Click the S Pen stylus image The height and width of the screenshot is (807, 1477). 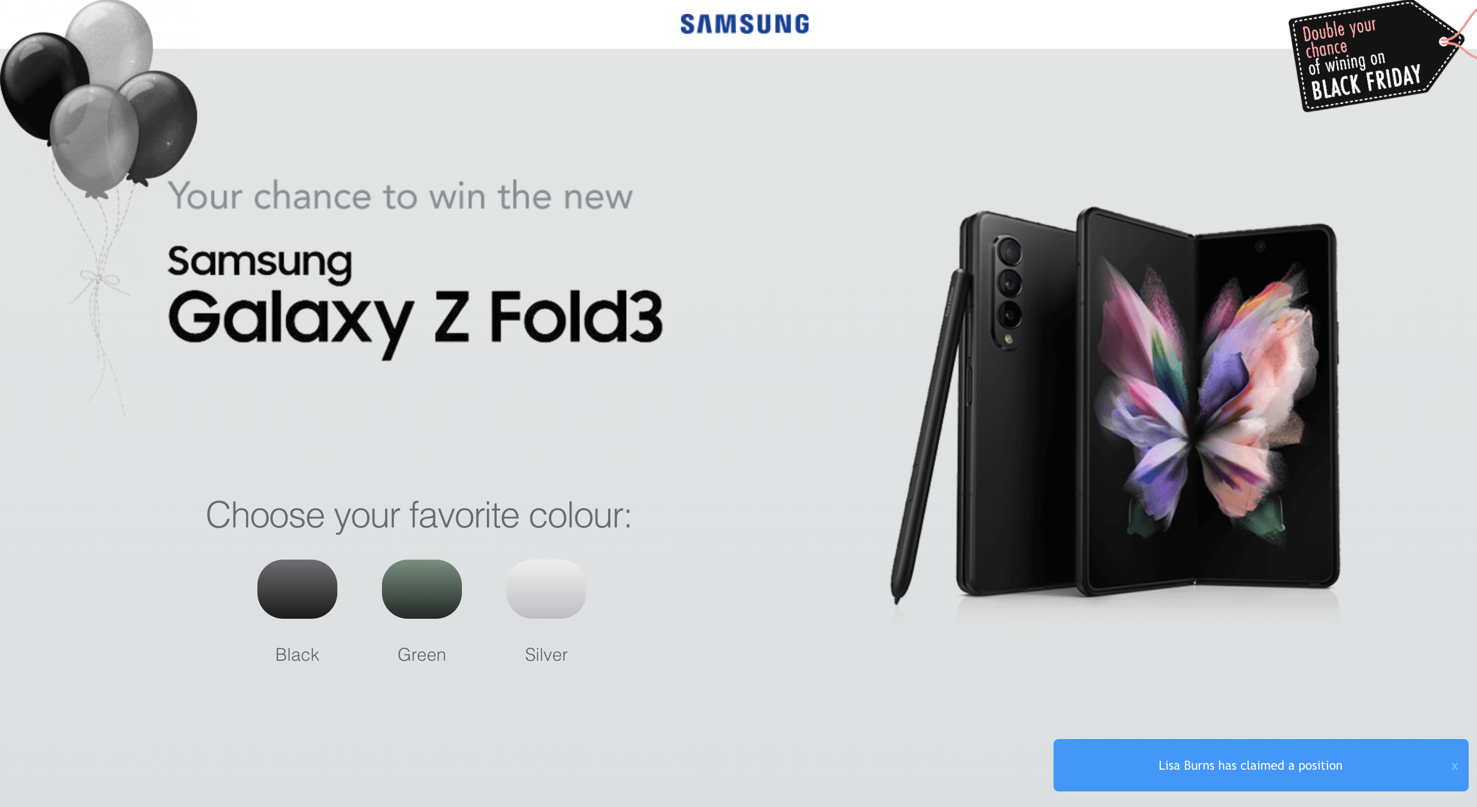[928, 436]
